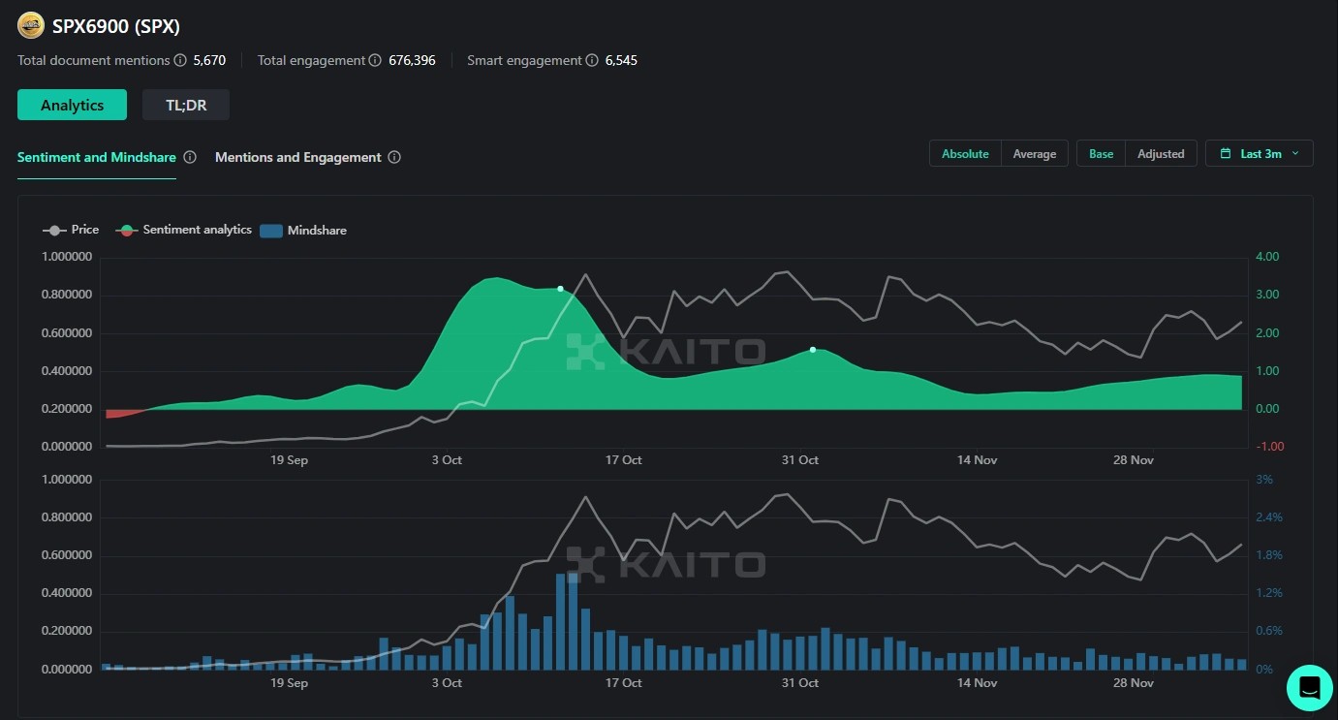
Task: Click the Analytics button
Action: click(72, 105)
